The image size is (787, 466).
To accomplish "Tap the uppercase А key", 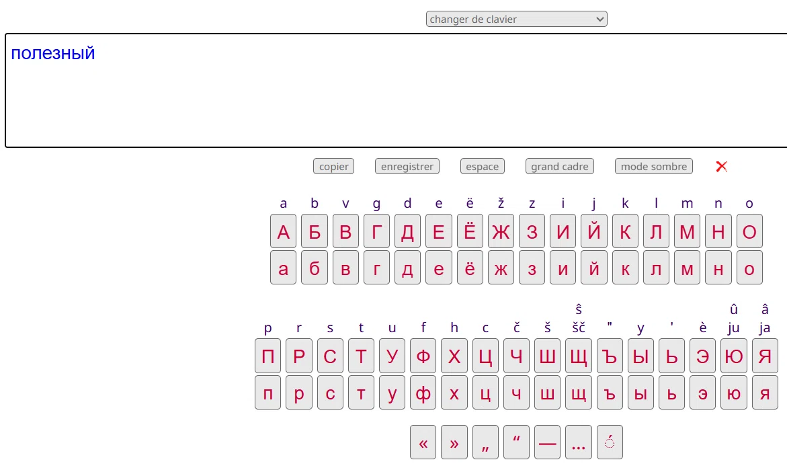I will pos(283,231).
